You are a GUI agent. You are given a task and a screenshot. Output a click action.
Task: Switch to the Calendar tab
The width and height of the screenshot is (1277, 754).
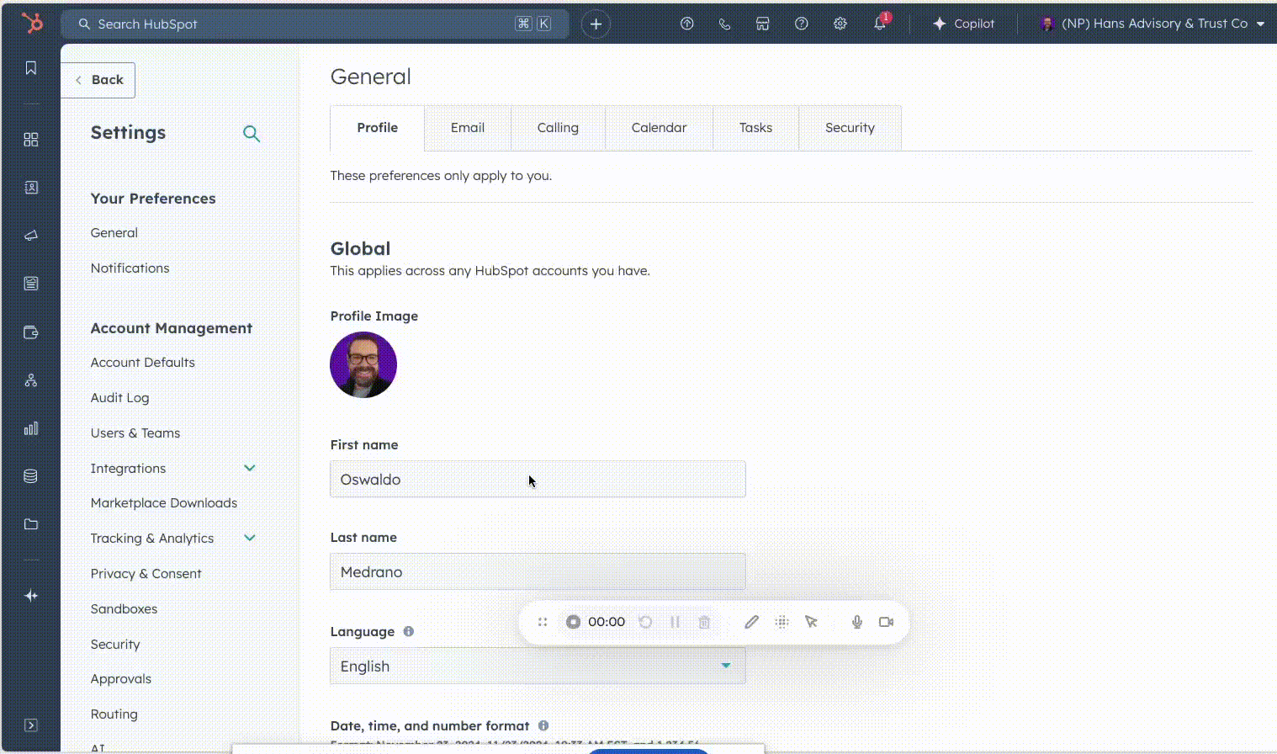tap(659, 127)
